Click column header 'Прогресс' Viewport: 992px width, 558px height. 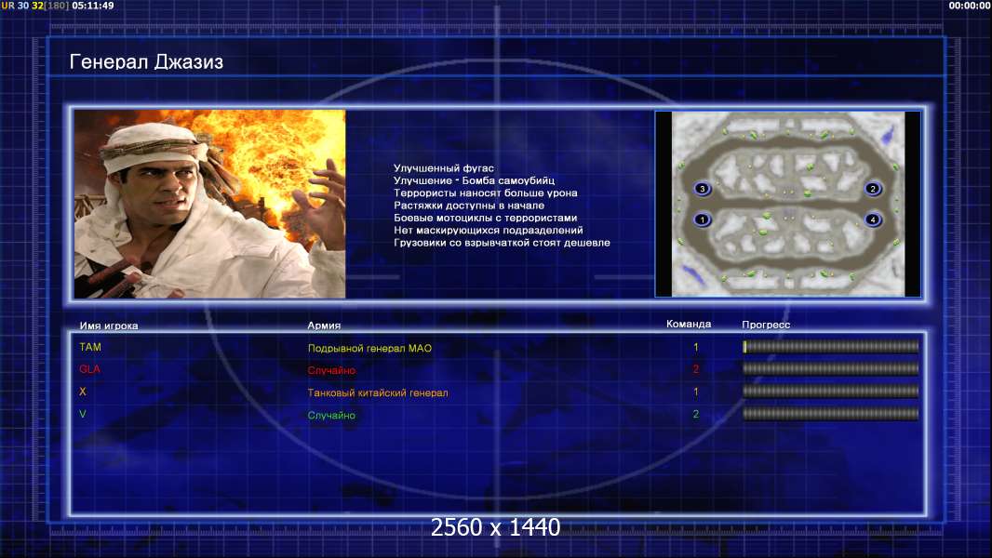(x=766, y=325)
